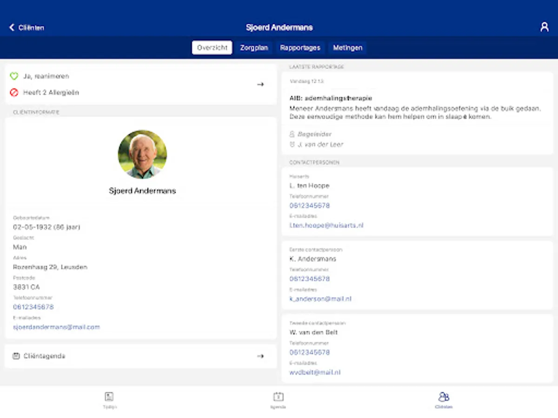Expand reanimeren and allergies details arrow
Screen dimensions: 558x418
coord(260,85)
